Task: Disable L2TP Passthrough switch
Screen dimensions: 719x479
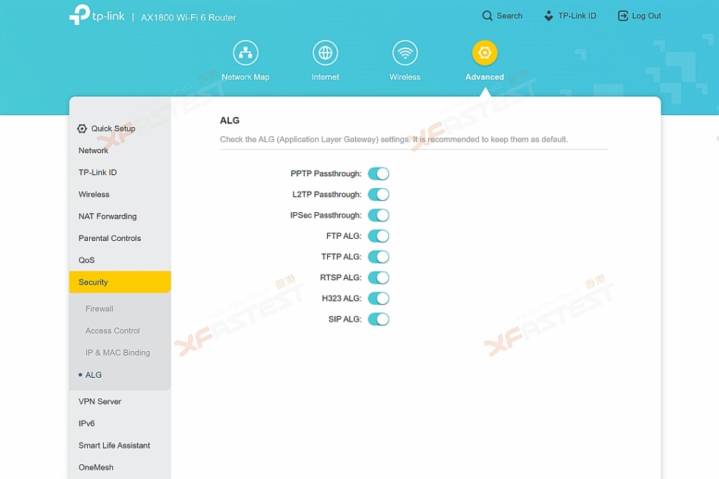Action: click(378, 195)
